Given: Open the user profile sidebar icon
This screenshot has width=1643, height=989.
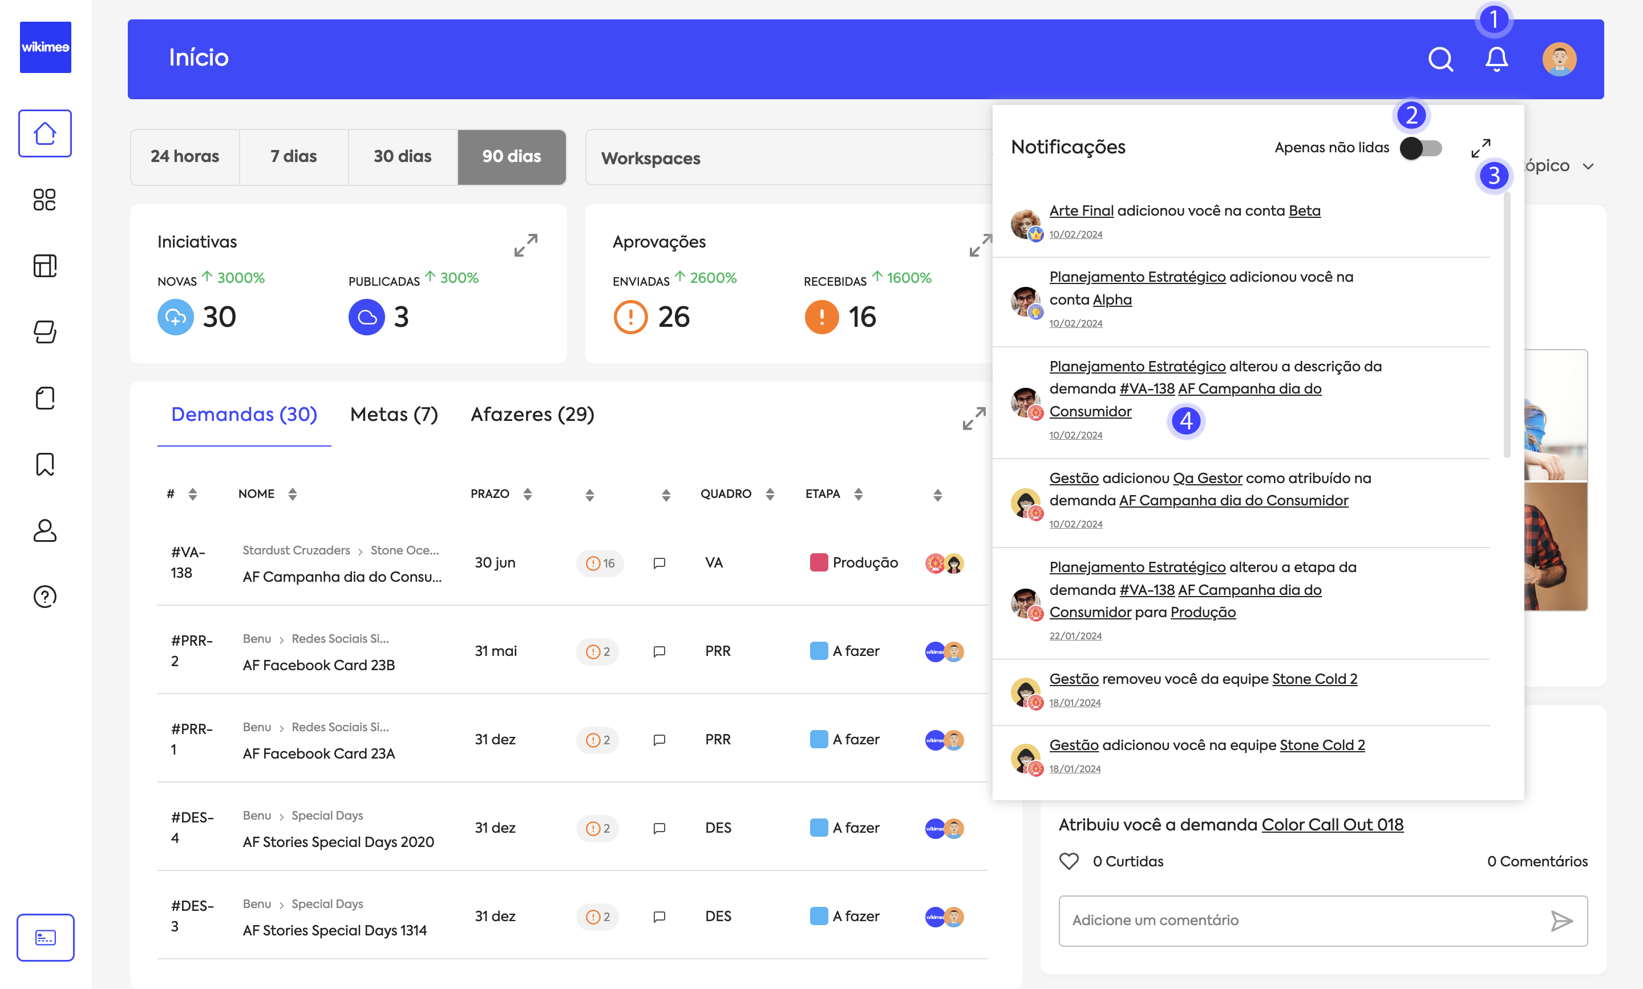Looking at the screenshot, I should (44, 530).
